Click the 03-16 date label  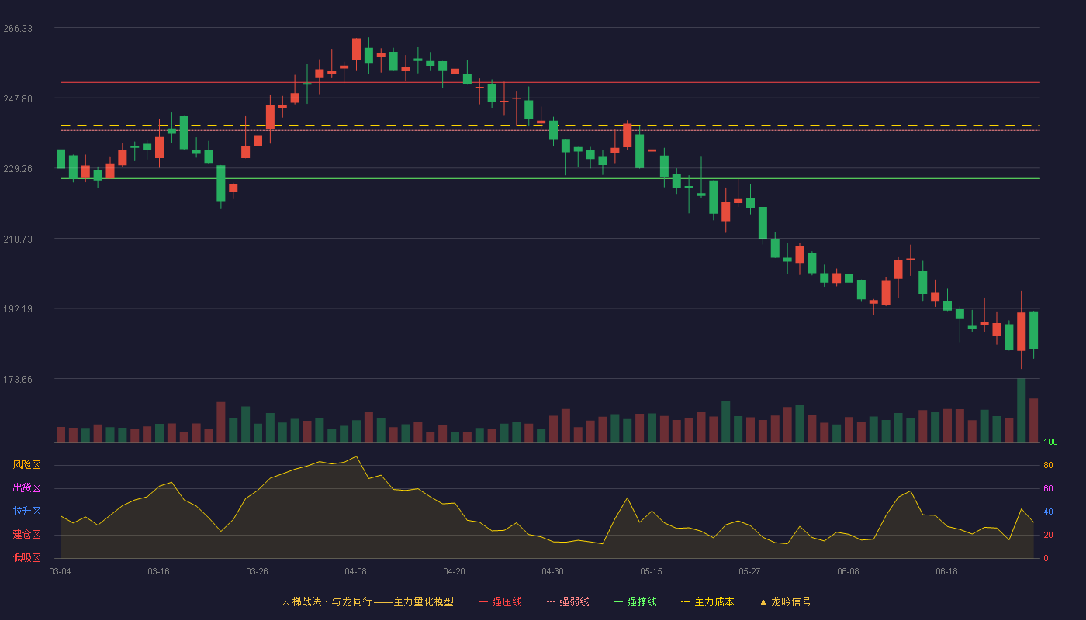pyautogui.click(x=158, y=571)
